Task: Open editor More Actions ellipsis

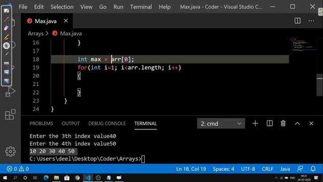Action: 311,21
